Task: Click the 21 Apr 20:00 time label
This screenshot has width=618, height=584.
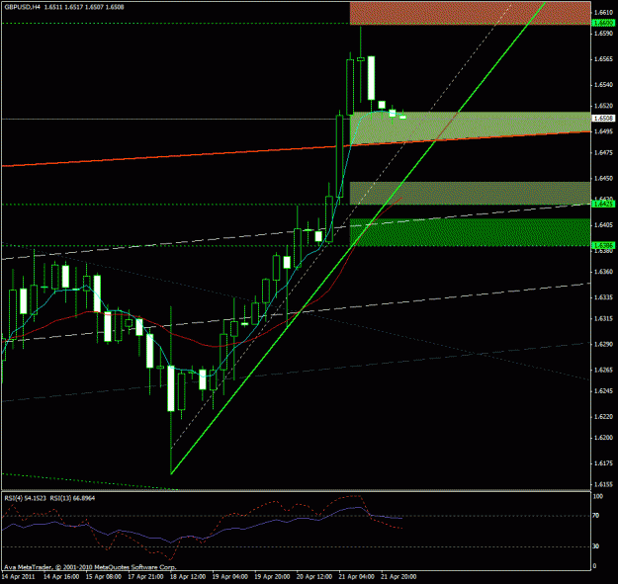Action: tap(398, 577)
